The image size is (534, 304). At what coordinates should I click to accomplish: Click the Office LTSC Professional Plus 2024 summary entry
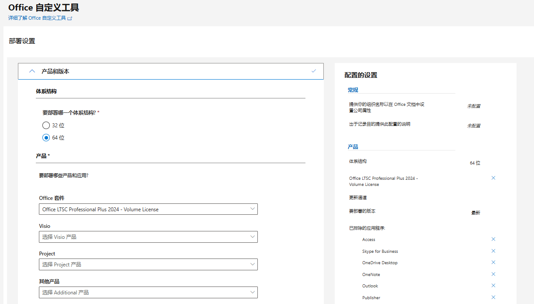pos(384,181)
